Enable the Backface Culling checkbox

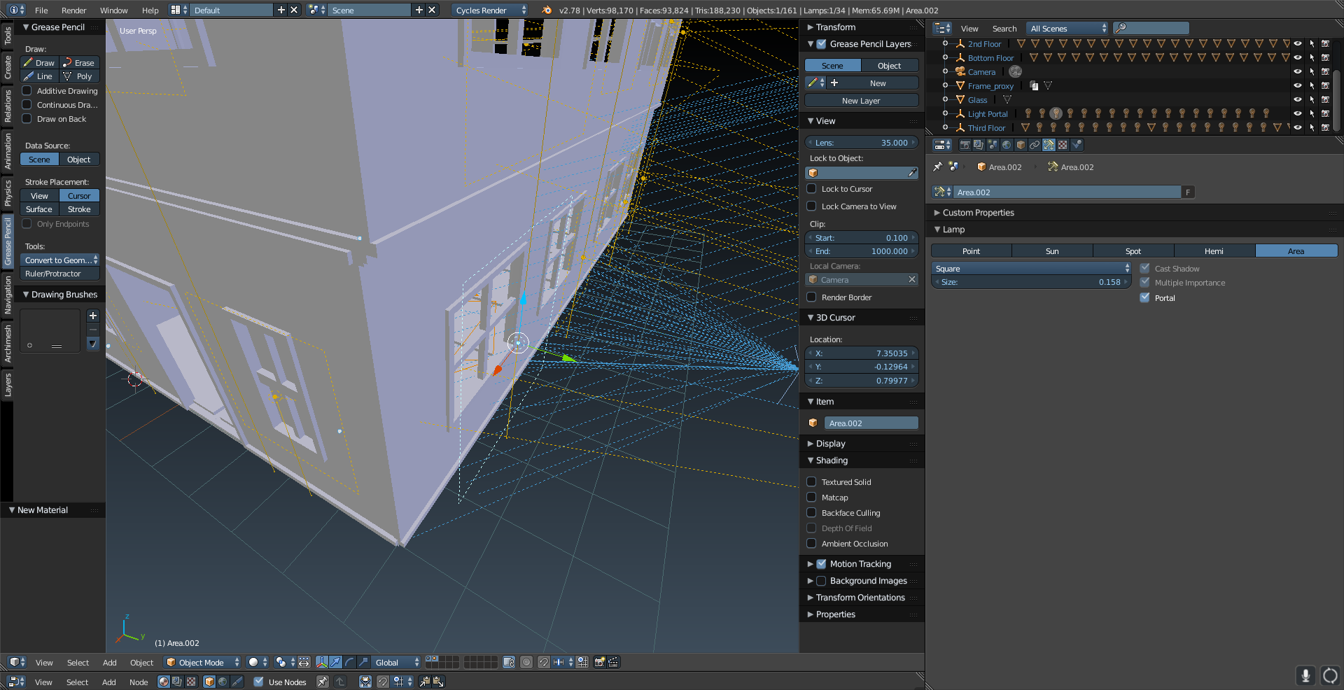point(812,513)
